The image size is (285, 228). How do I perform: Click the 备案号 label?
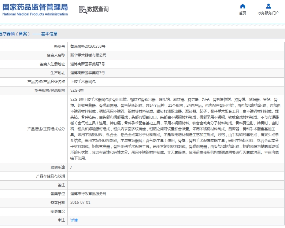click(59, 46)
